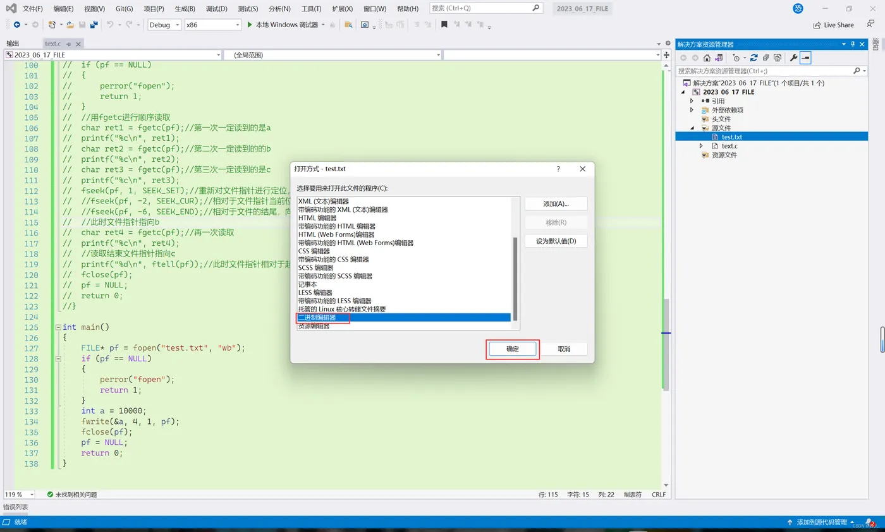Click the navigate backward arrow in main toolbar
This screenshot has width=885, height=532.
pos(16,25)
